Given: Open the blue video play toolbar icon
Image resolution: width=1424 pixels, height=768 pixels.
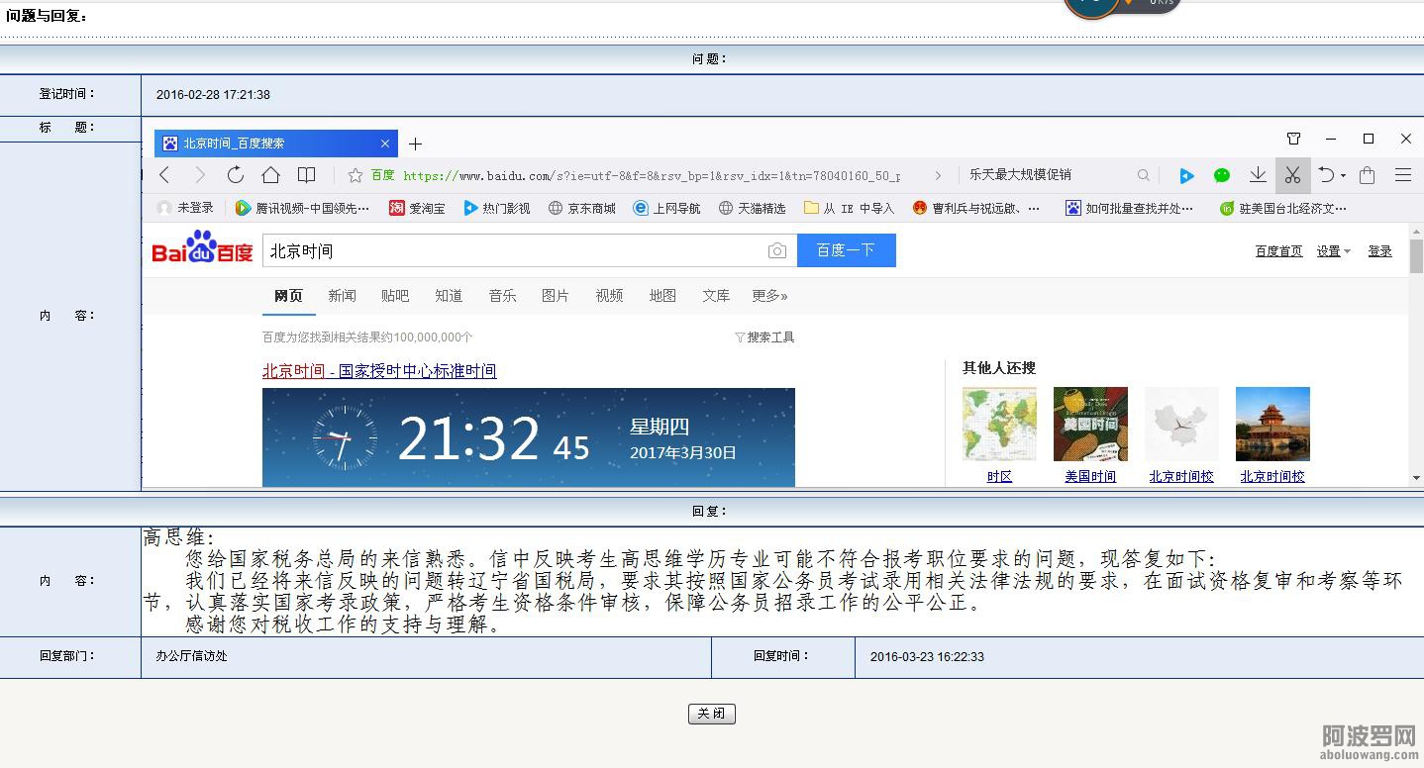Looking at the screenshot, I should [1186, 175].
